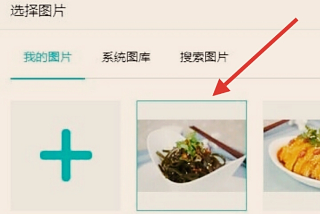This screenshot has width=320, height=214.
Task: Click the teal plus icon to add image
Action: (x=66, y=155)
